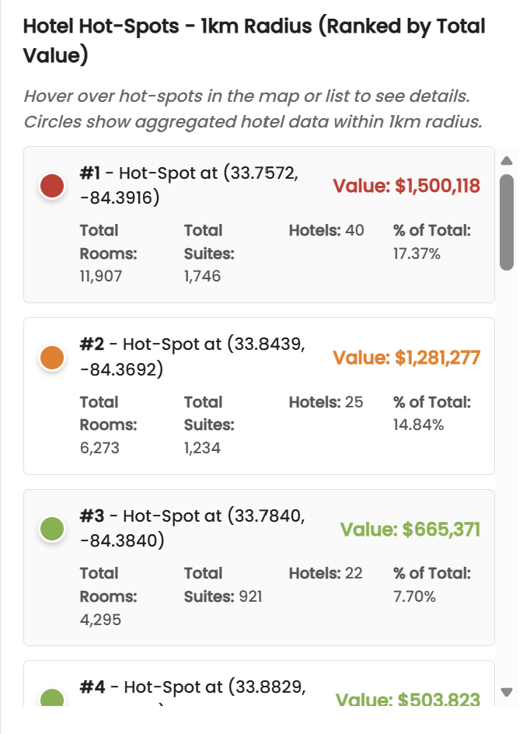Select the #2 Hot-Spot at (33.8439, -84.3692) title

192,357
